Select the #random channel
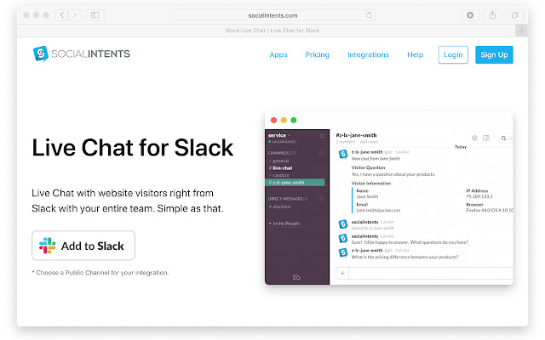The width and height of the screenshot is (545, 340). point(281,175)
